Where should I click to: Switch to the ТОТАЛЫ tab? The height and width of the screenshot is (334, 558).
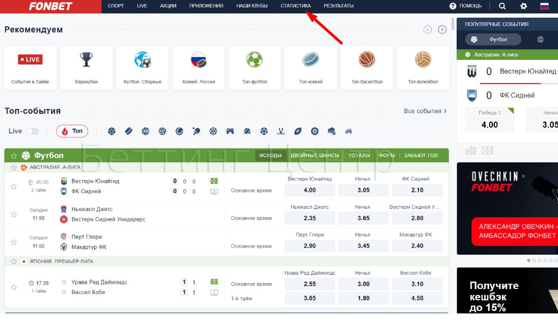pyautogui.click(x=359, y=155)
